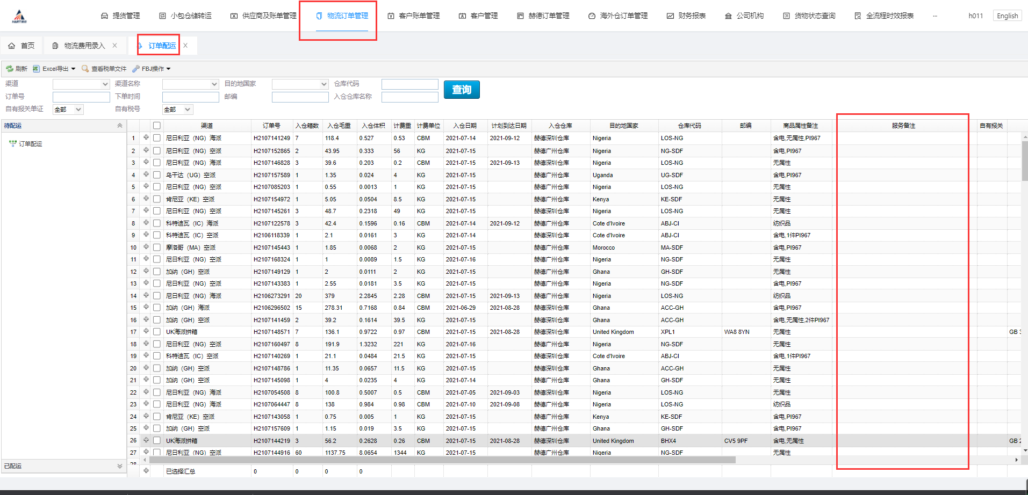Check the checkbox for order H2107157589

[x=157, y=175]
